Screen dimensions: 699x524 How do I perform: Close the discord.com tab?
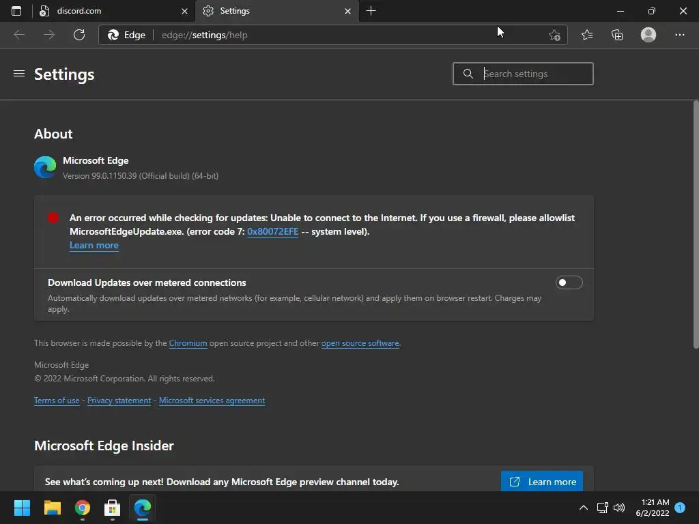[184, 11]
